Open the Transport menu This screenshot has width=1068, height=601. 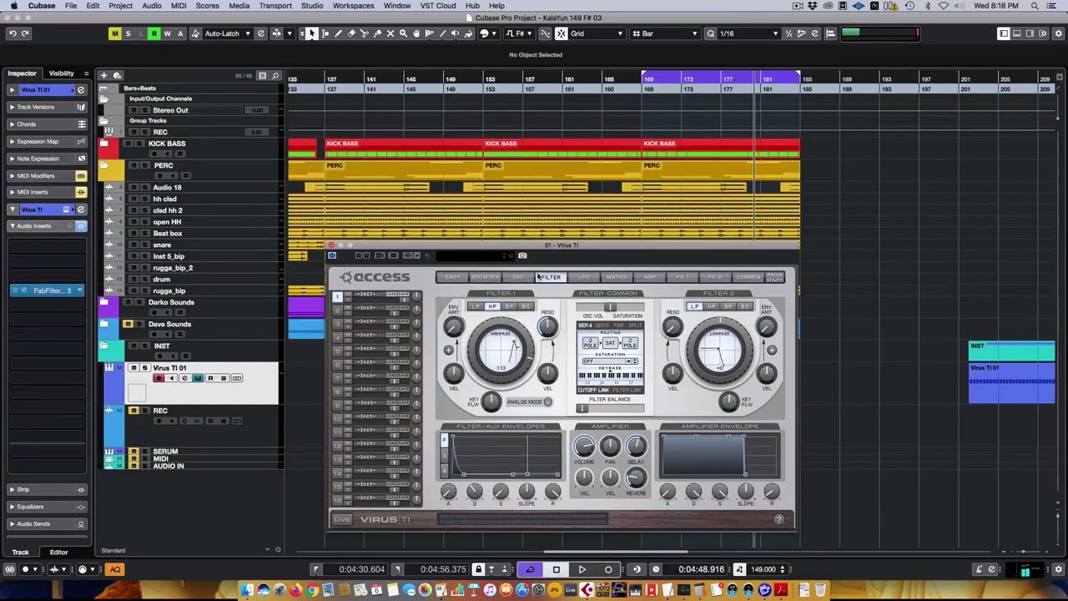pos(275,6)
